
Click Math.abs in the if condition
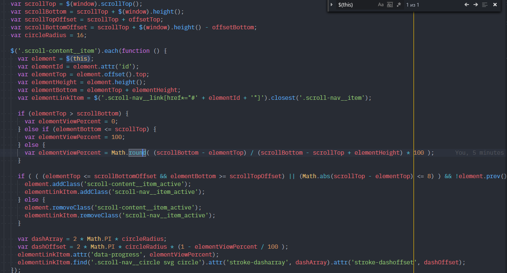click(316, 176)
